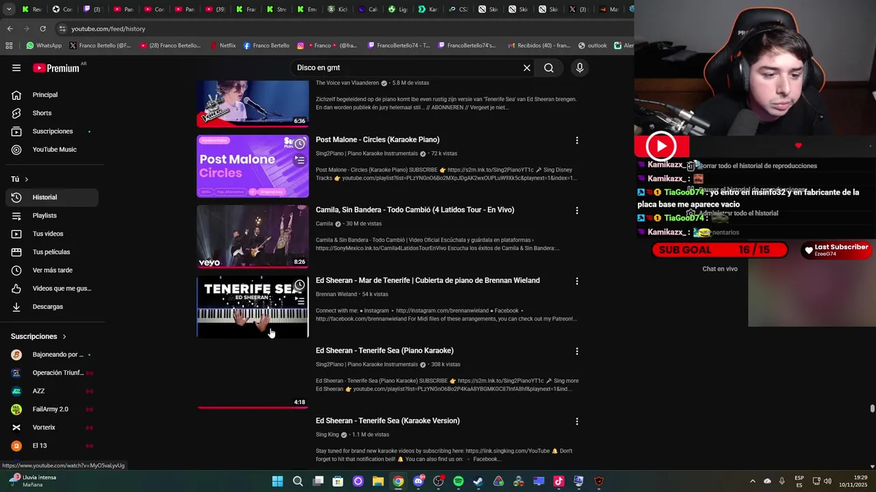This screenshot has height=492, width=876.
Task: Open the Recibidos (40) Gmail bookmark
Action: (x=538, y=46)
